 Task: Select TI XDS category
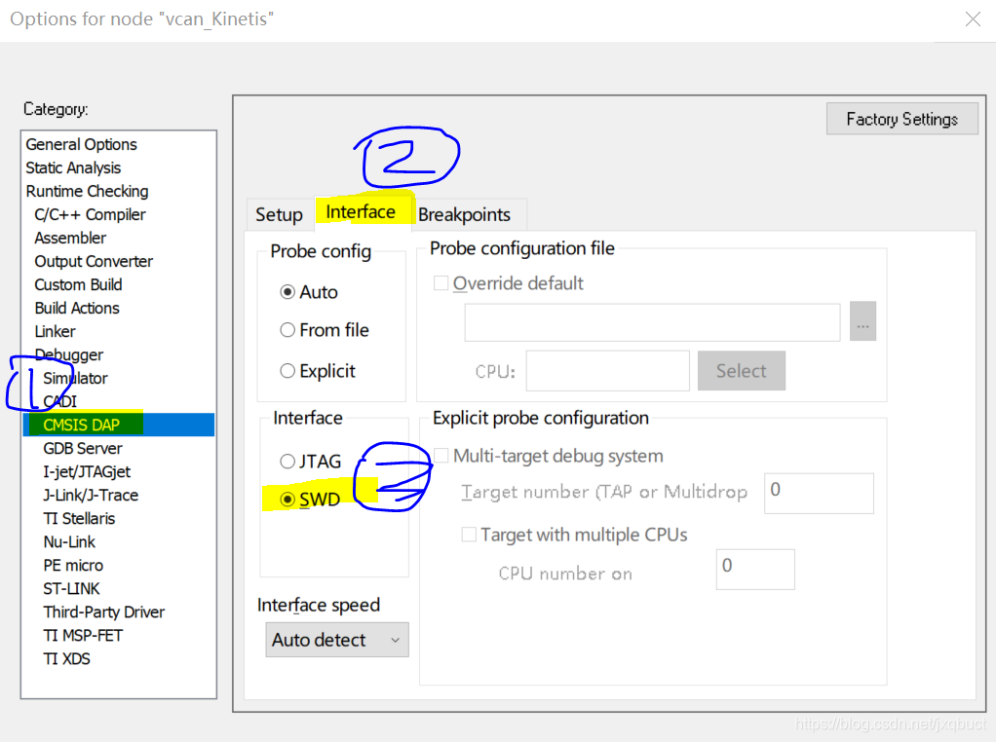(66, 659)
